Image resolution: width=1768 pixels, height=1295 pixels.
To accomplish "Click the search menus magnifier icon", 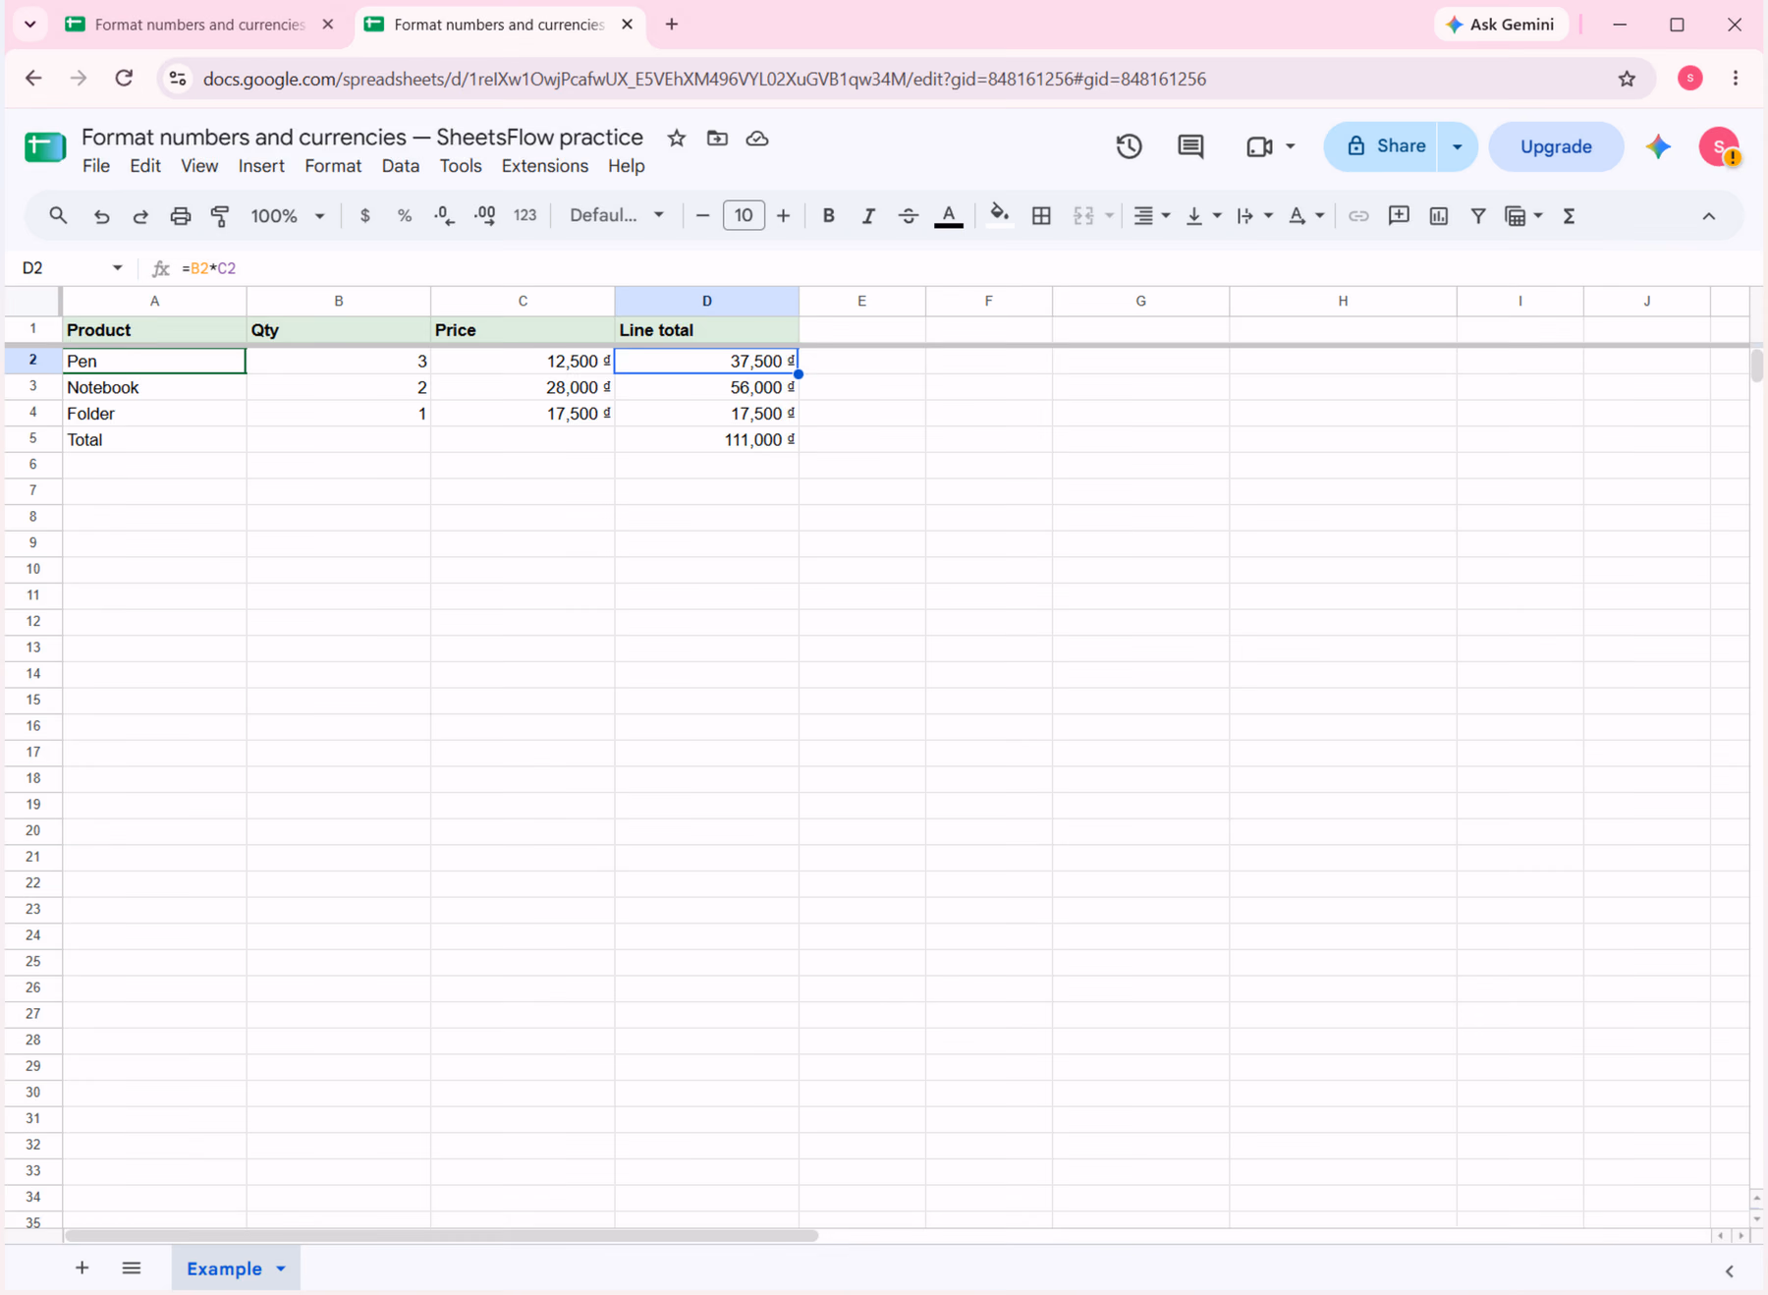I will (58, 215).
